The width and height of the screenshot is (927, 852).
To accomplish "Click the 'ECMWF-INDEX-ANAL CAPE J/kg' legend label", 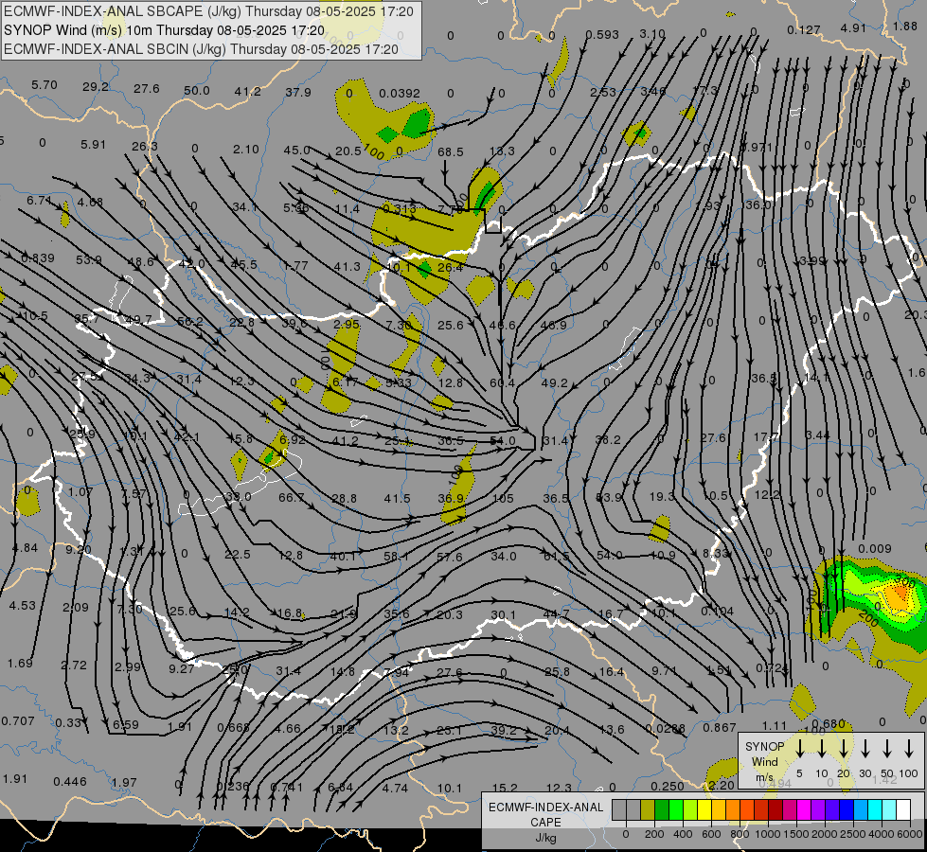I will [x=545, y=822].
